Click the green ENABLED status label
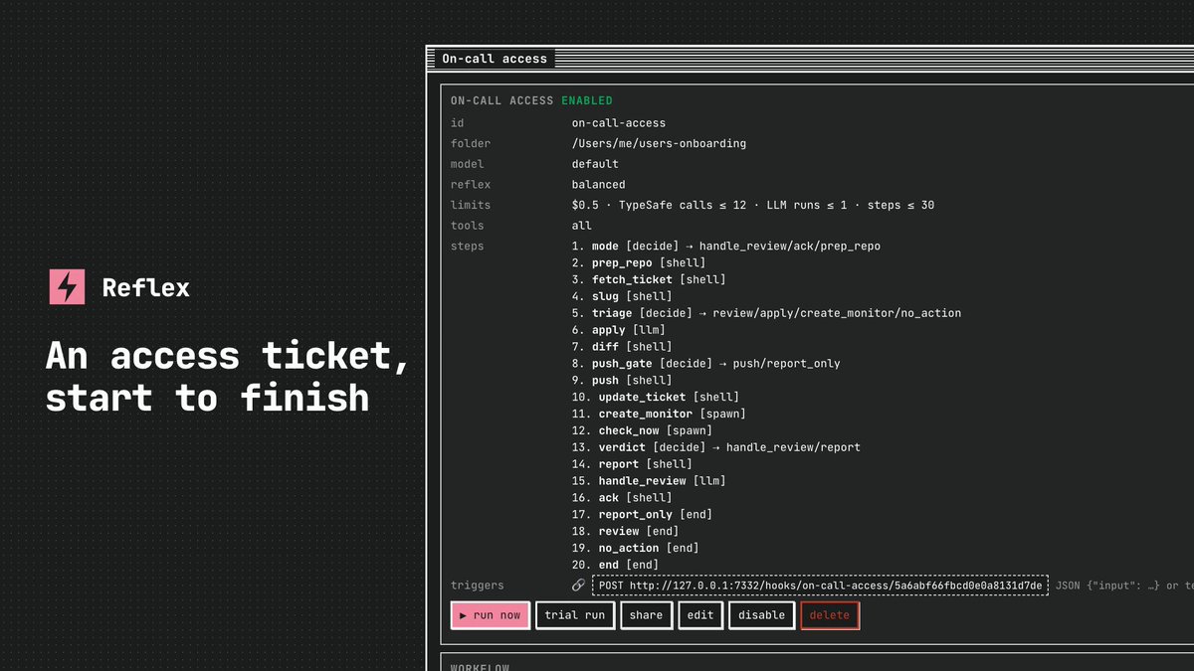Viewport: 1194px width, 671px height. [587, 100]
